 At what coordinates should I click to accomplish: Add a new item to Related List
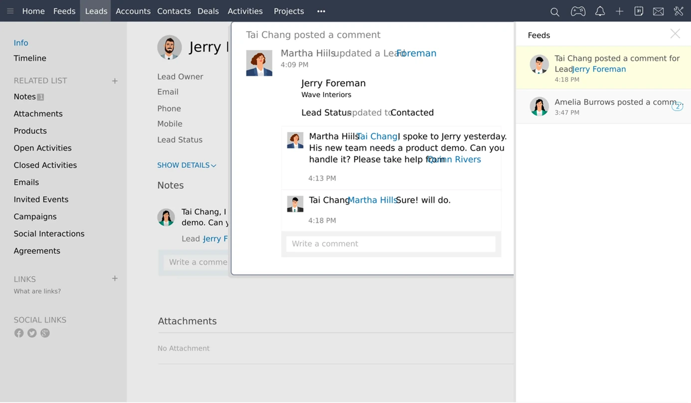115,81
